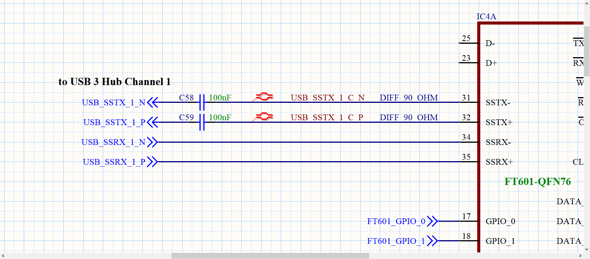Click net label USB_SSTX_1_C_P
This screenshot has width=590, height=259.
pyautogui.click(x=327, y=117)
